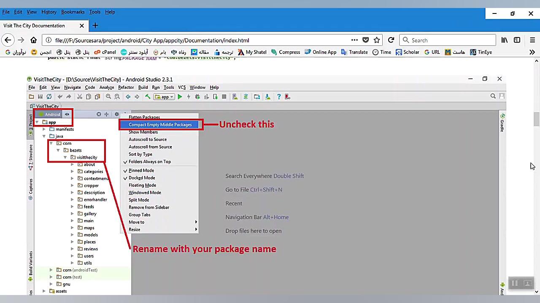Click the page's vertical scrollbar thumb
540x303 pixels.
536,119
